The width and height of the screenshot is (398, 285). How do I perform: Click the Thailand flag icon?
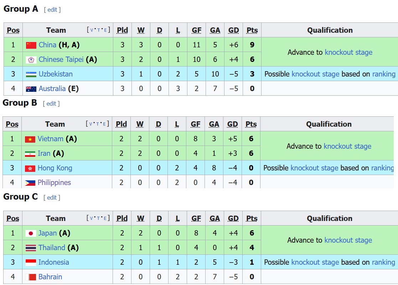[31, 248]
